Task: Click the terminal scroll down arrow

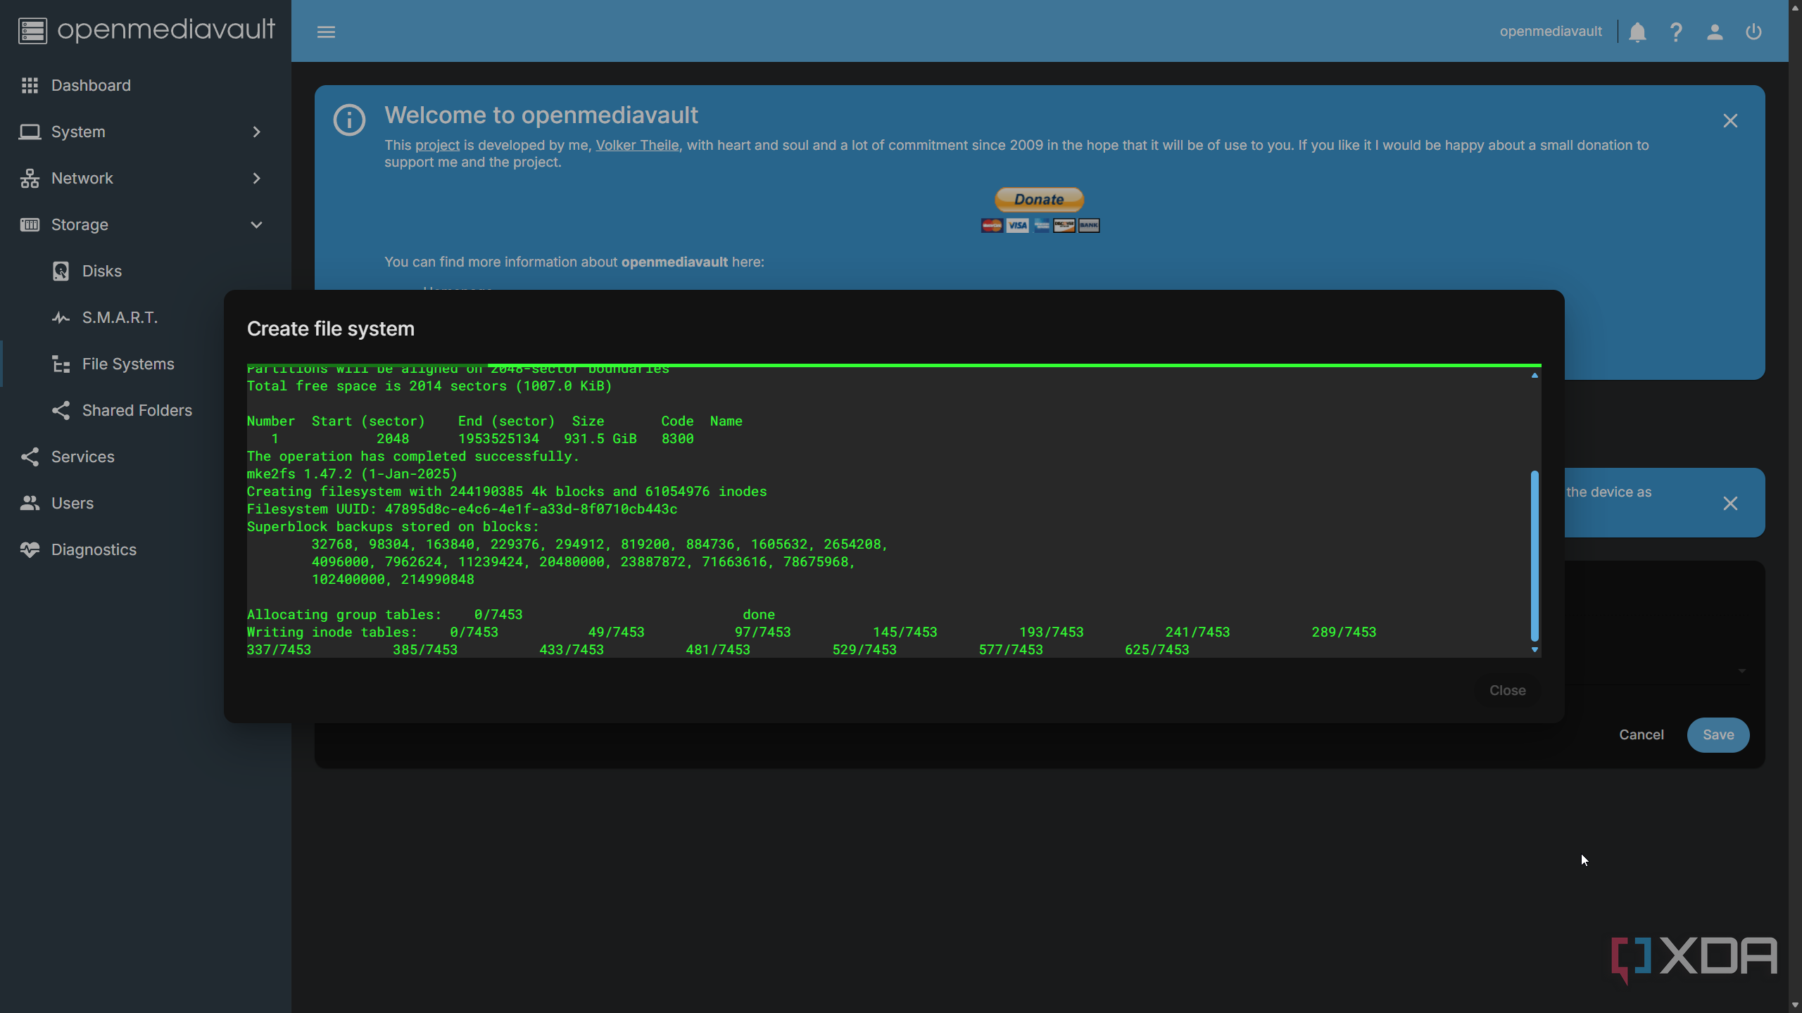Action: tap(1535, 649)
